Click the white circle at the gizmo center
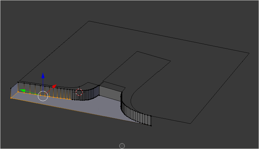This screenshot has height=149, width=259. tap(43, 96)
